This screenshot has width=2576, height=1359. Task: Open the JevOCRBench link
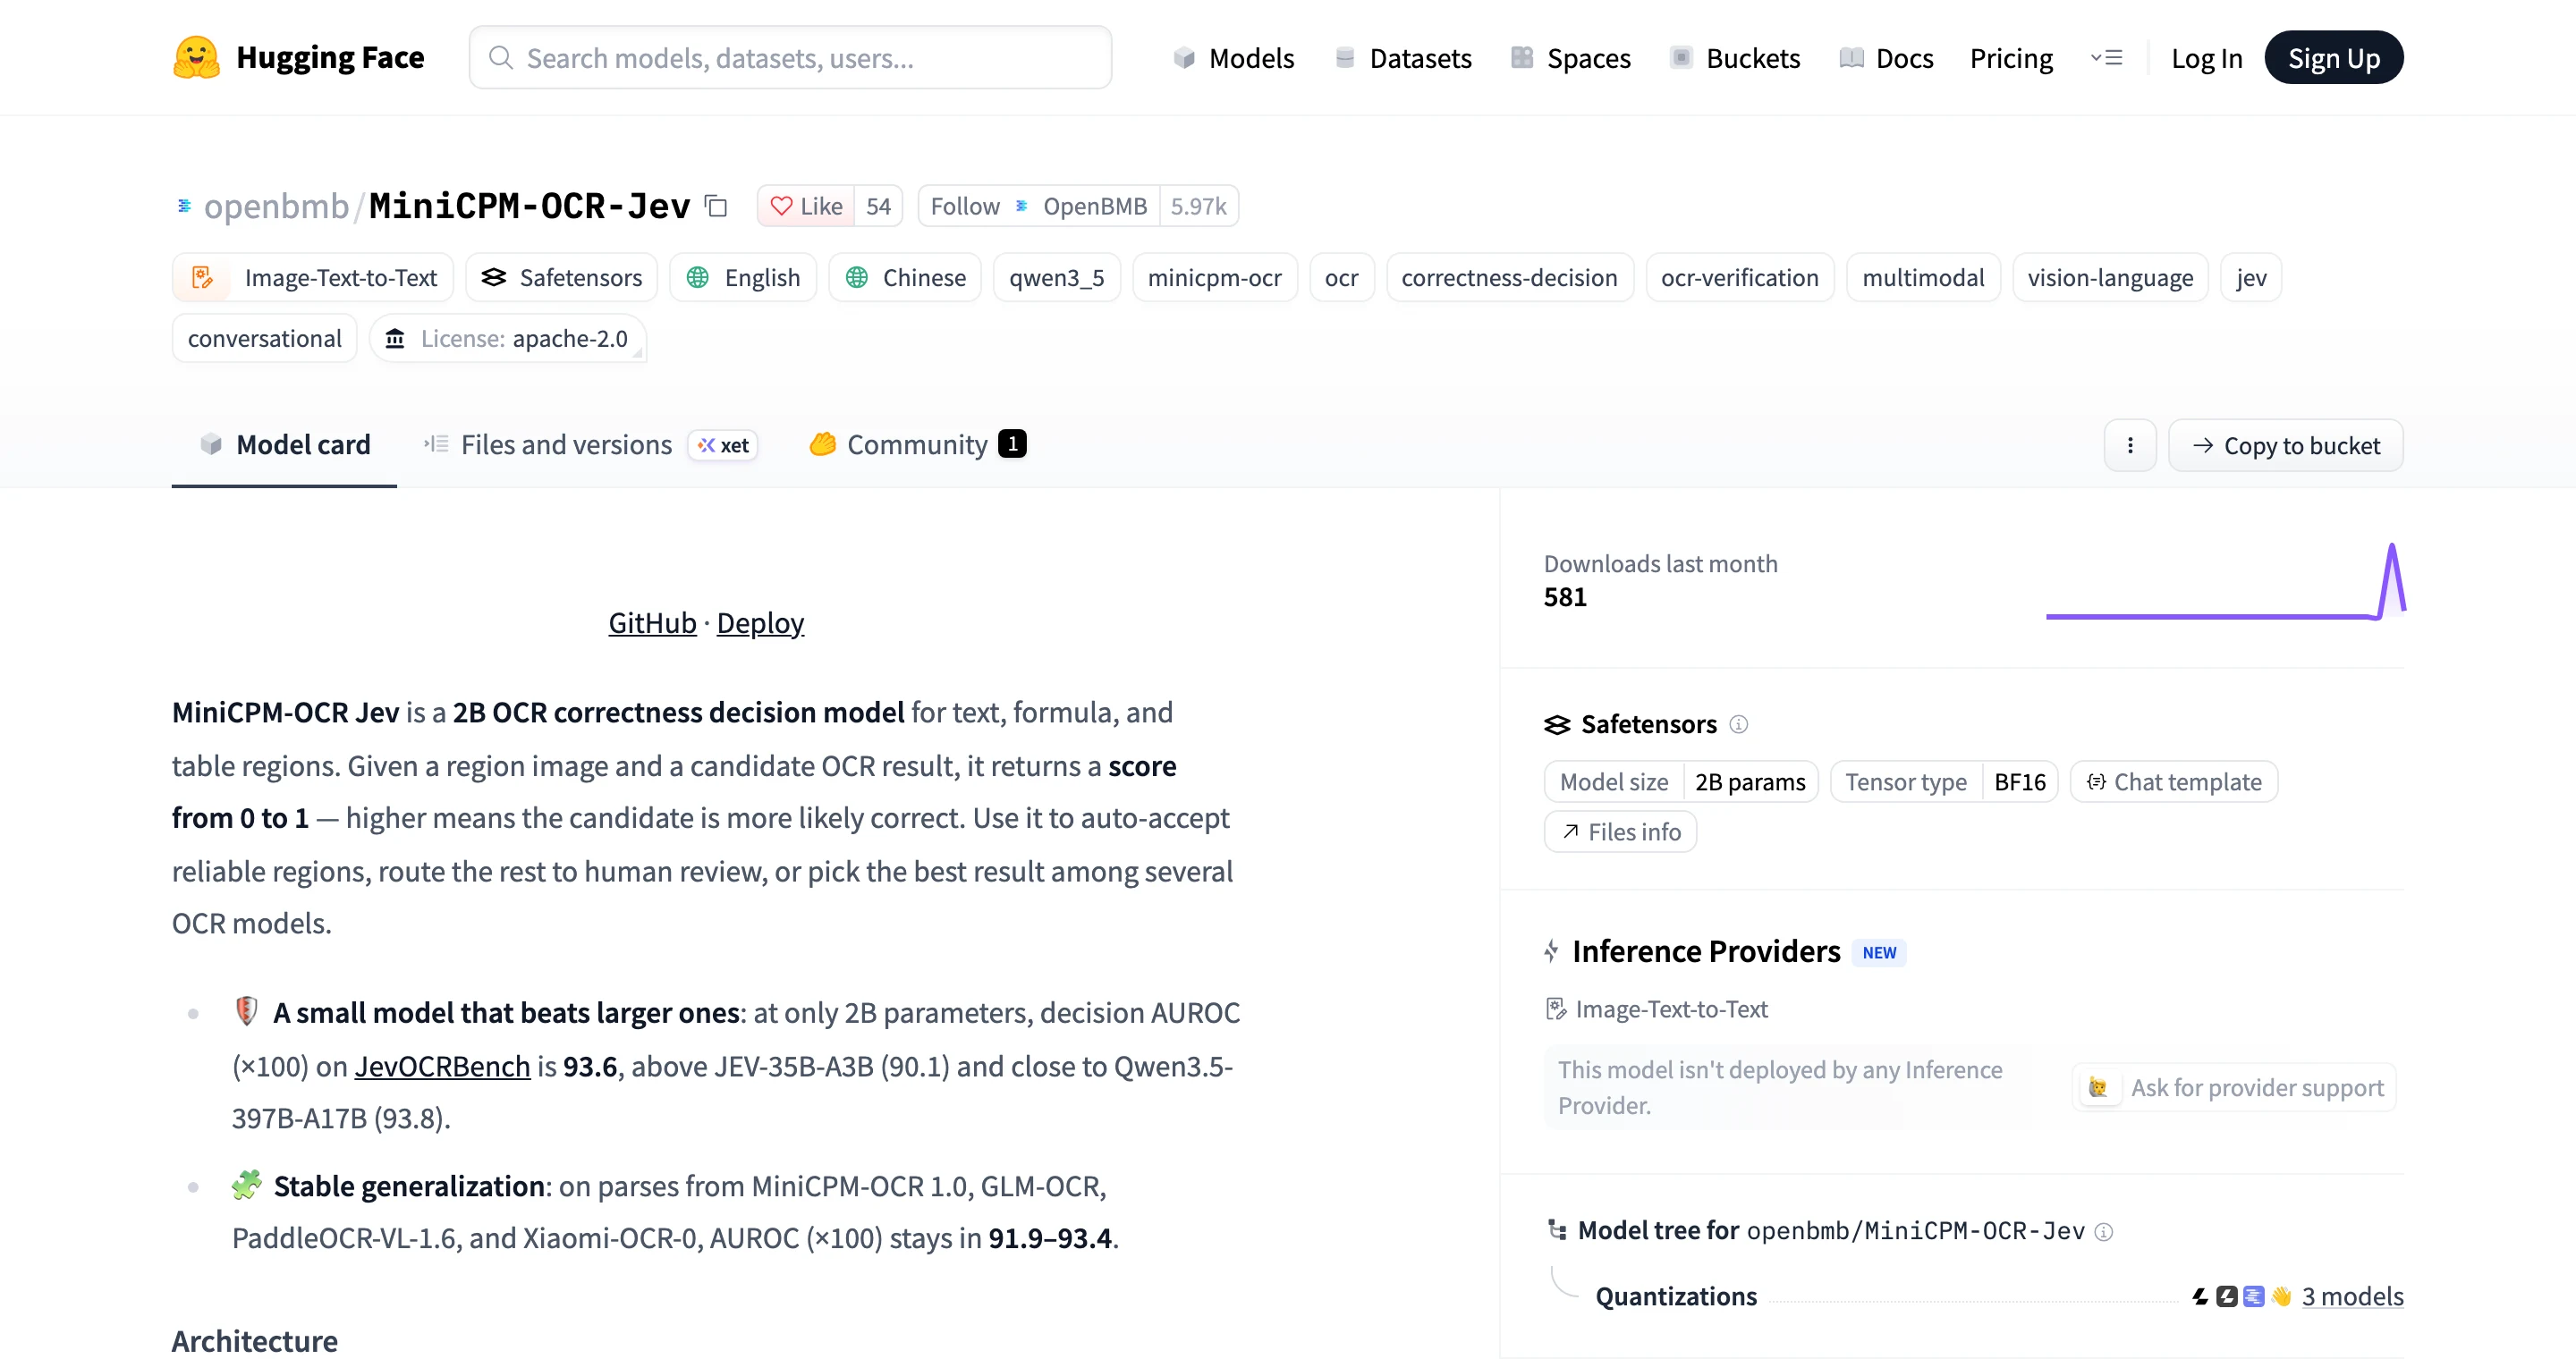pos(442,1068)
